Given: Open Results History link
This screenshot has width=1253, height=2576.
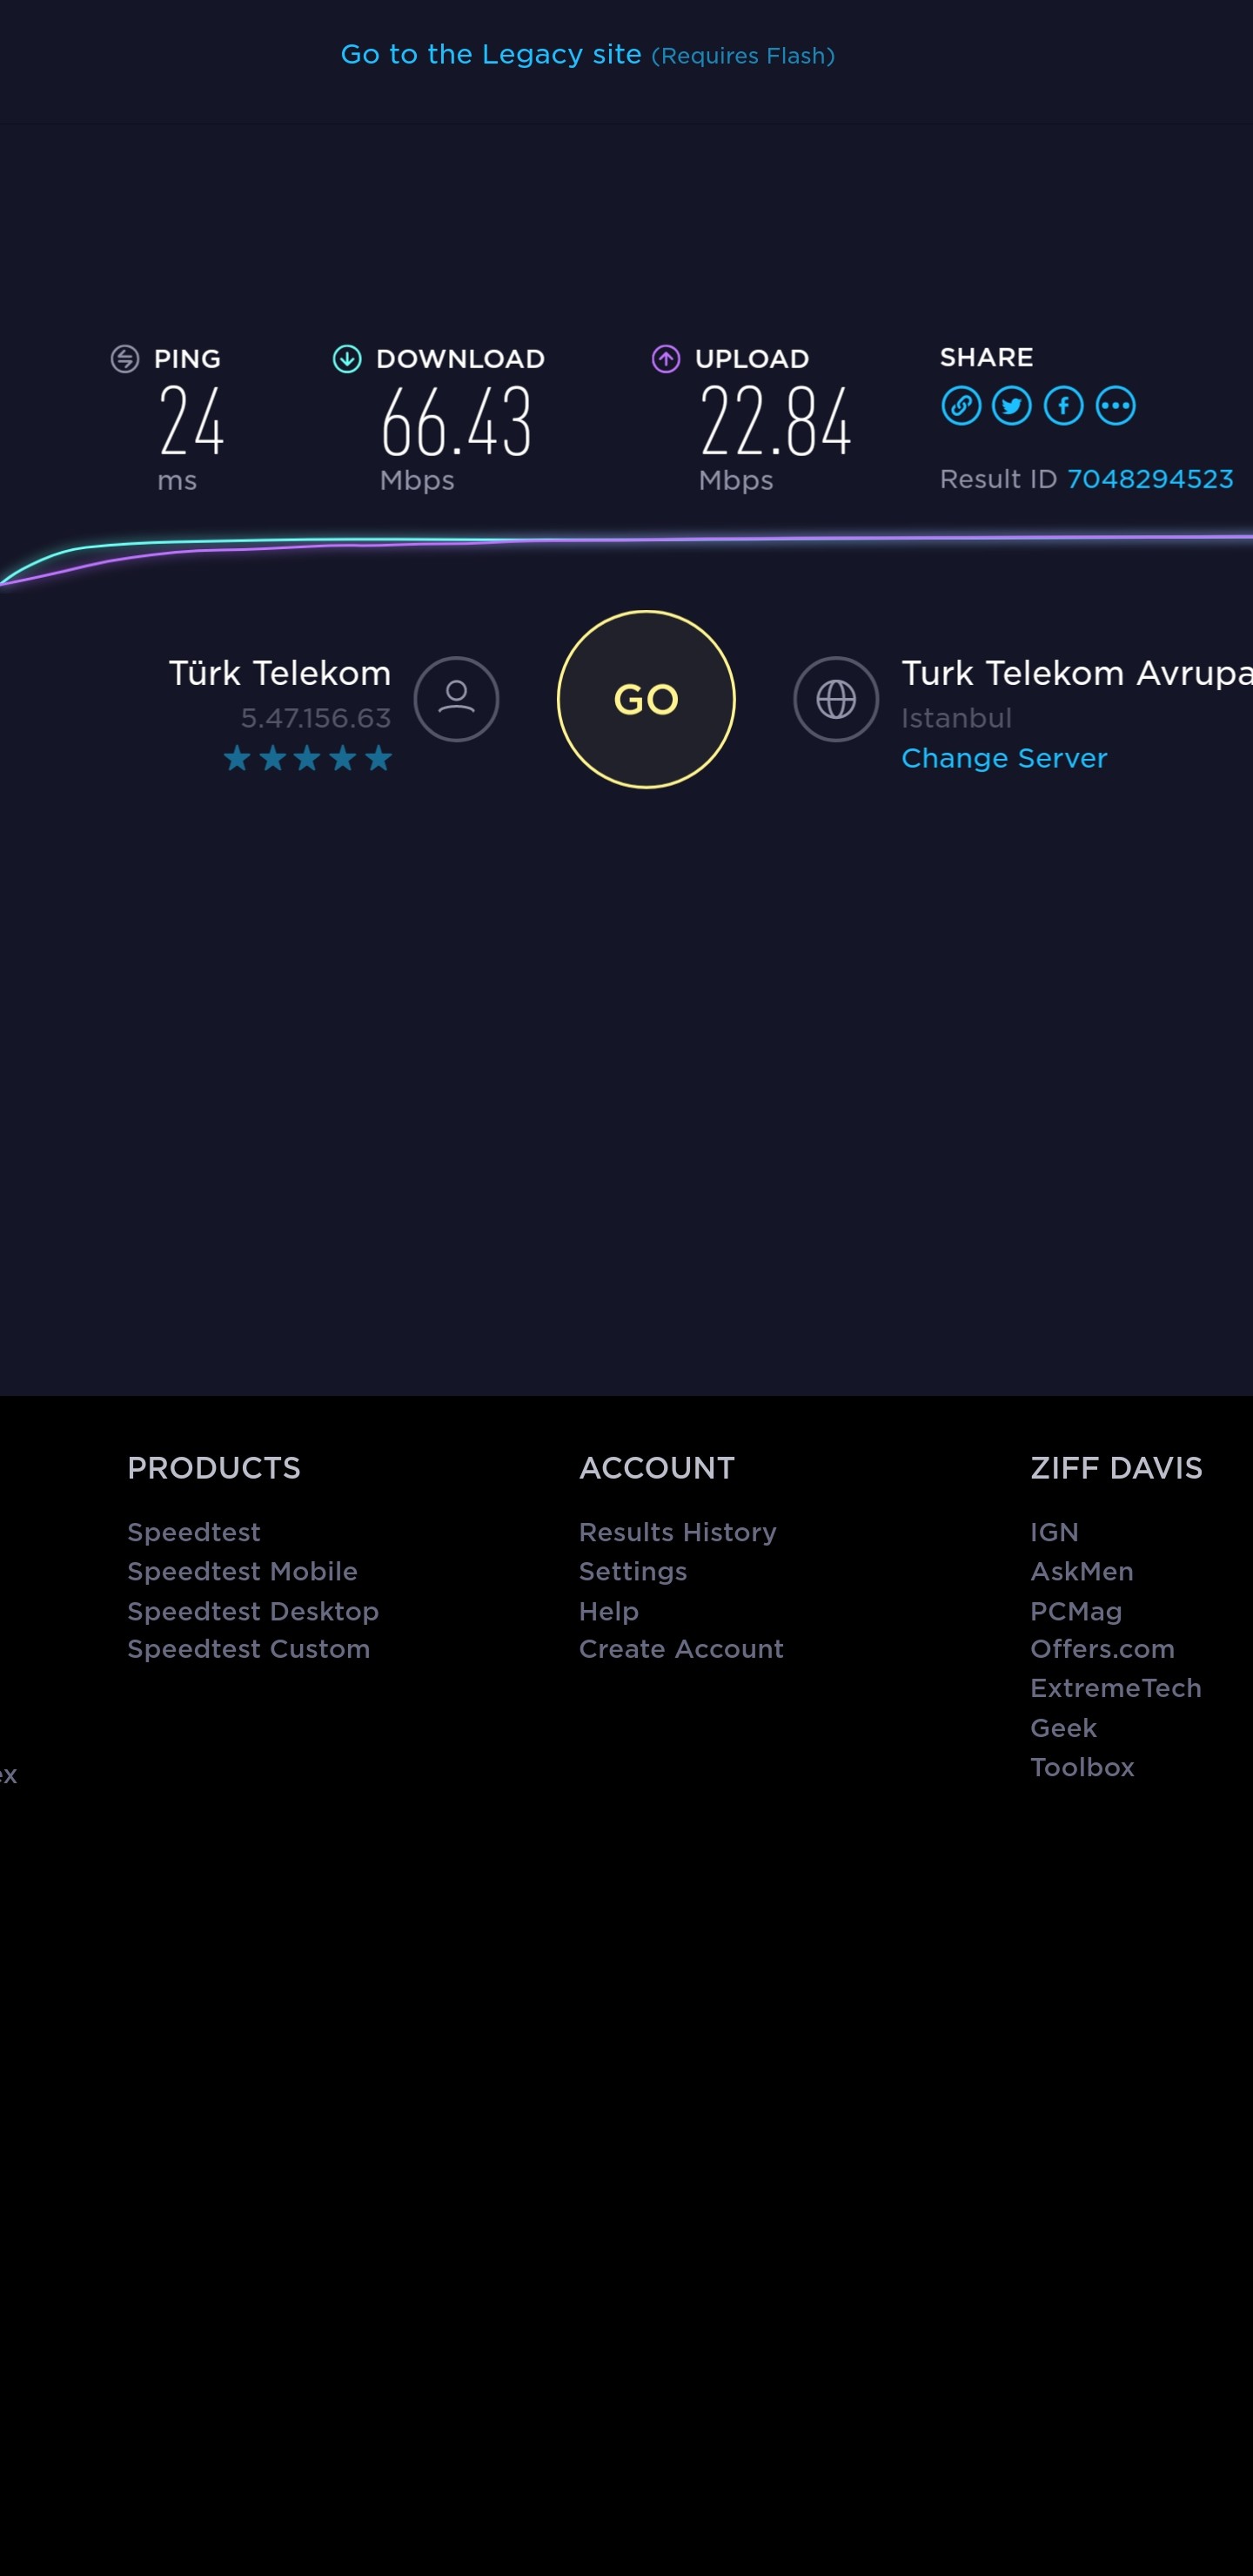Looking at the screenshot, I should (x=678, y=1532).
